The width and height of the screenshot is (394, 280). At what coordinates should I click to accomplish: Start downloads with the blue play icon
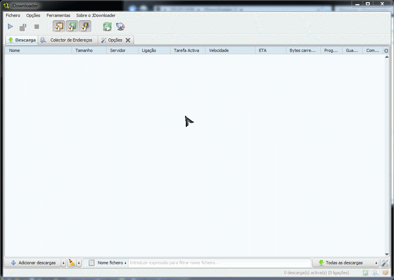click(10, 27)
